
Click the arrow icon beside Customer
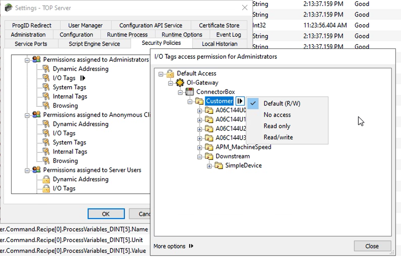coord(240,101)
